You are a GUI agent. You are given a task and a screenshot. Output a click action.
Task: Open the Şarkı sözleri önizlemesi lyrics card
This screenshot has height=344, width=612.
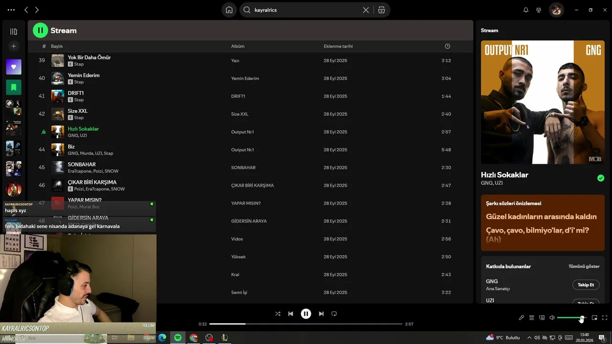[x=543, y=223]
